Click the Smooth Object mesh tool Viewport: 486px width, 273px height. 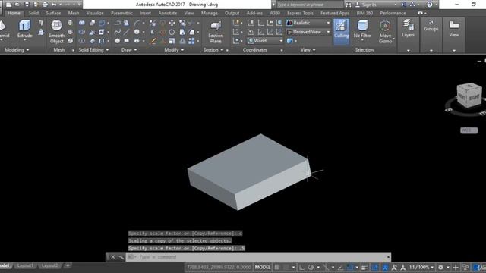(x=56, y=31)
